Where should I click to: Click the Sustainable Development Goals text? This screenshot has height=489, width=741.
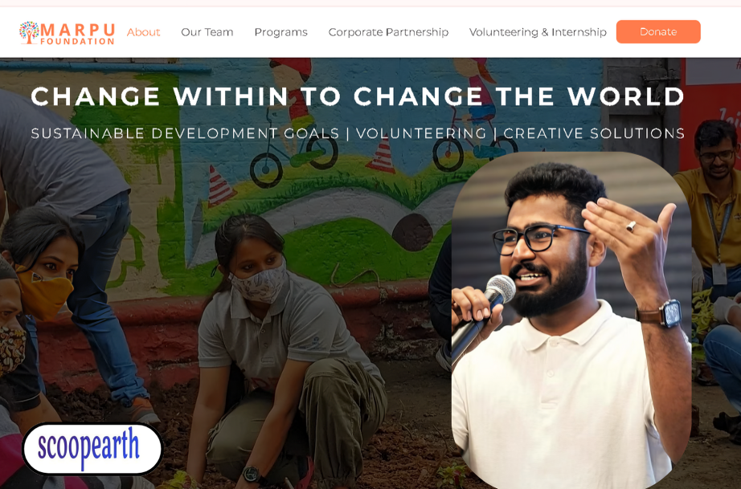(x=185, y=133)
